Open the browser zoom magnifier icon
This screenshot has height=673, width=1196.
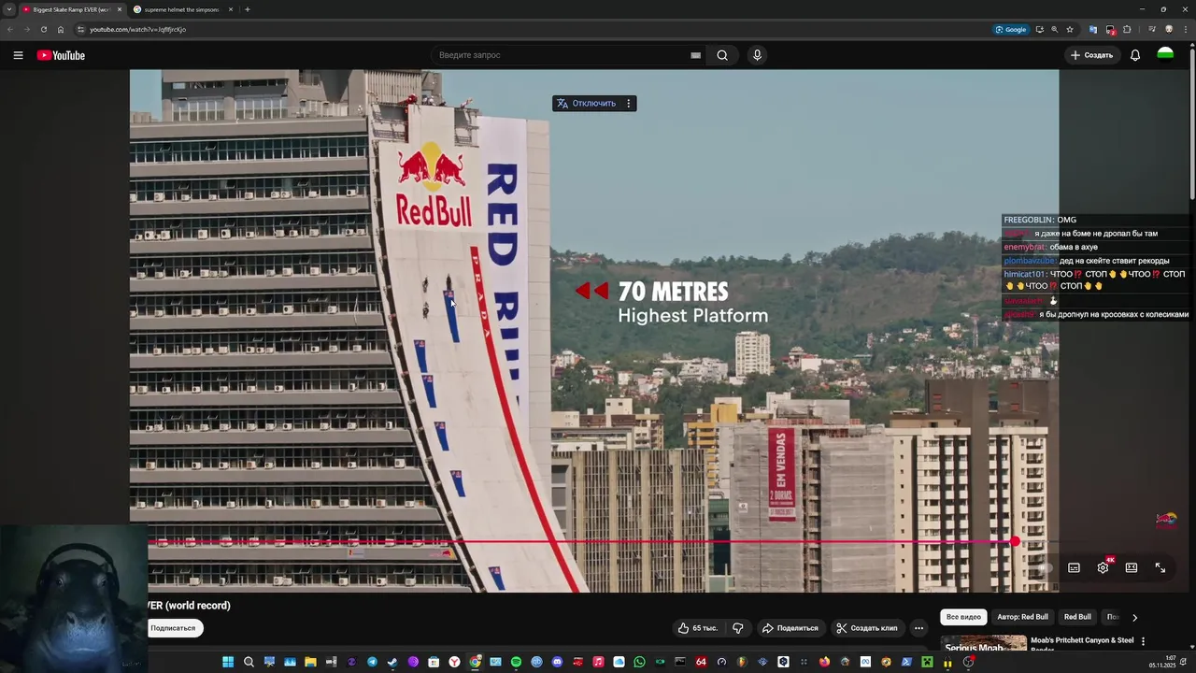pyautogui.click(x=1054, y=29)
